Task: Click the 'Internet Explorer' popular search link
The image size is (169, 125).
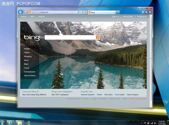Action: 88,95
